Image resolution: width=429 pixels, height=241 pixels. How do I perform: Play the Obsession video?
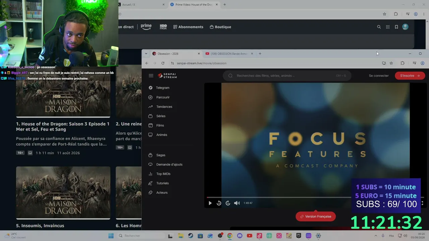tap(210, 203)
